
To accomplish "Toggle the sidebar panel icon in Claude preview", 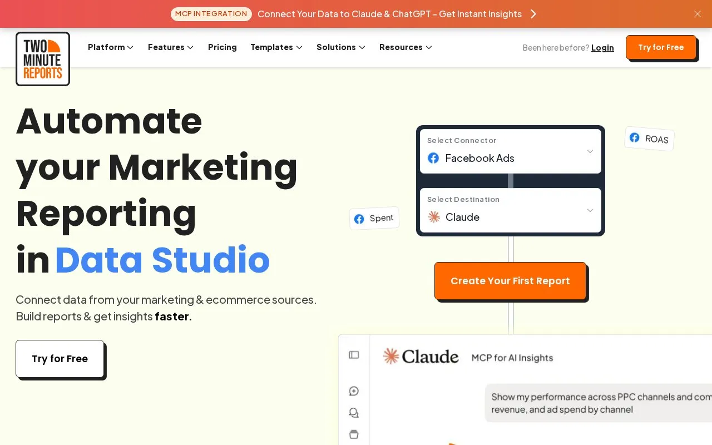I will (x=354, y=355).
